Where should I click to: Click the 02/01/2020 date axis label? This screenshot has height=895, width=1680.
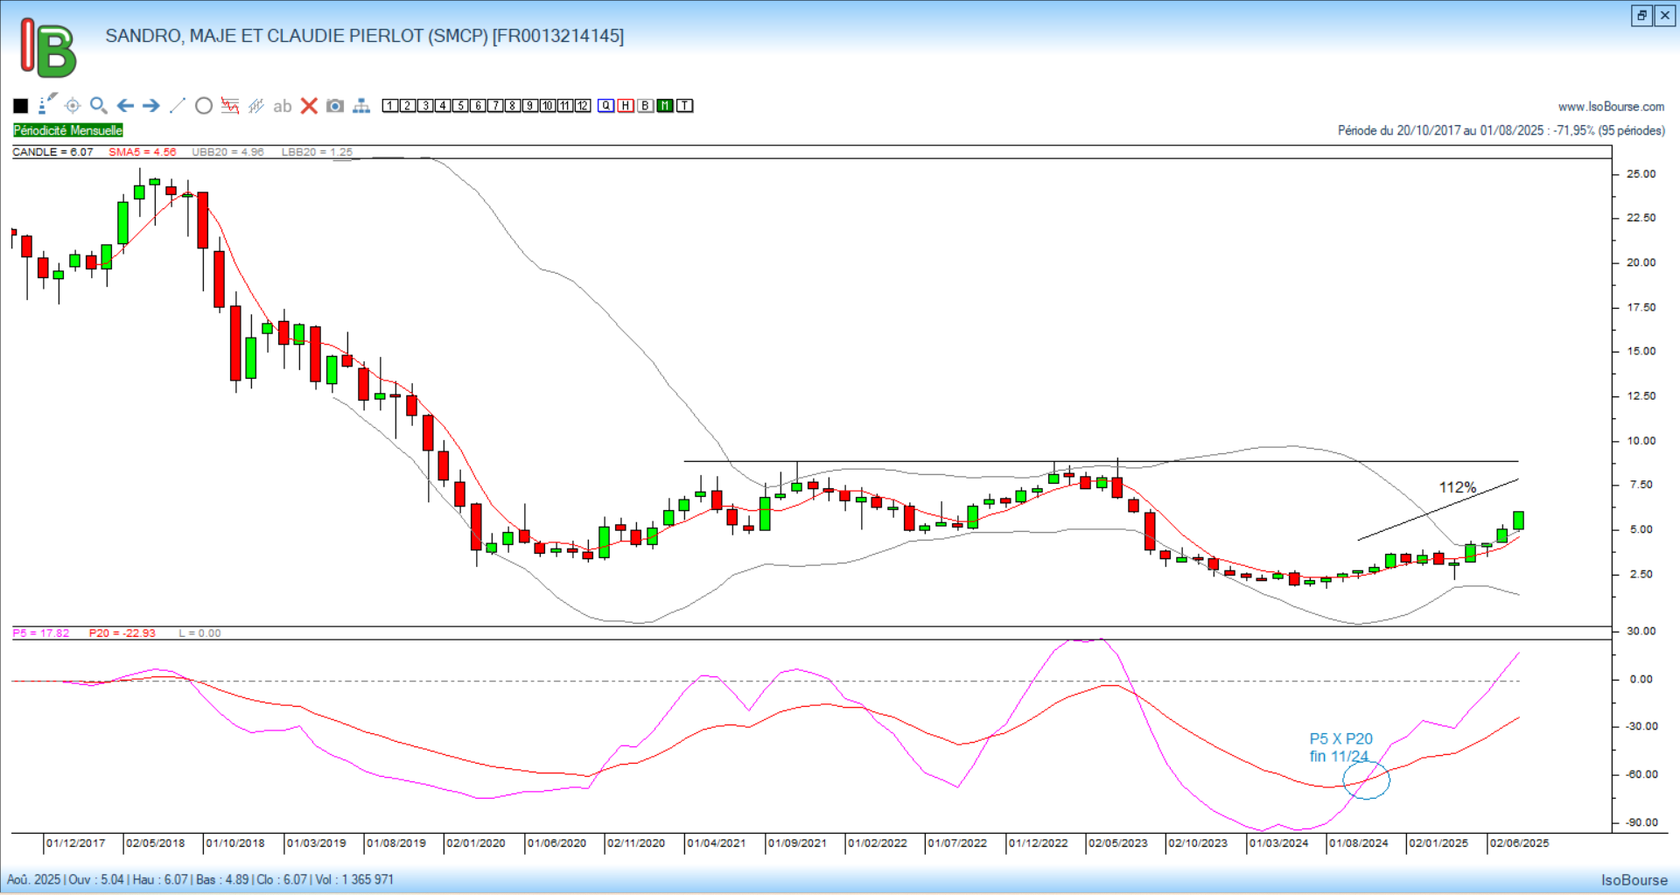[476, 843]
